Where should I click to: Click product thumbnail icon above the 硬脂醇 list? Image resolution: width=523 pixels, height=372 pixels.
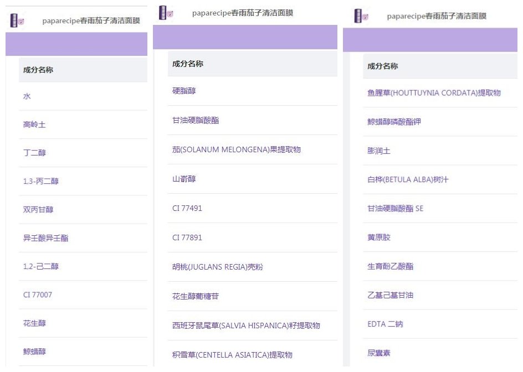[x=166, y=12]
